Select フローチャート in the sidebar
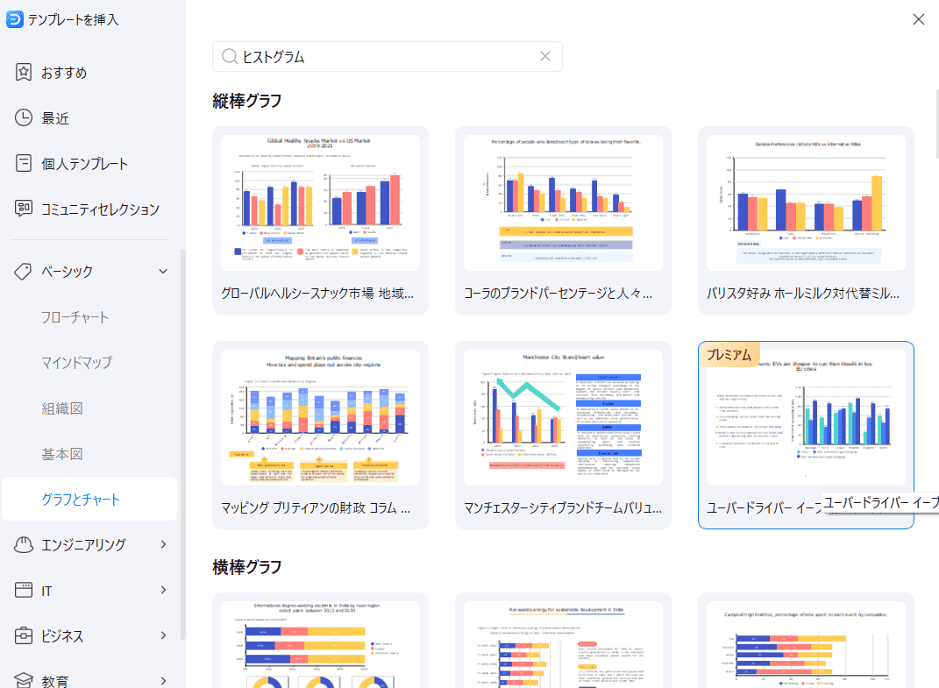This screenshot has width=939, height=688. (75, 317)
